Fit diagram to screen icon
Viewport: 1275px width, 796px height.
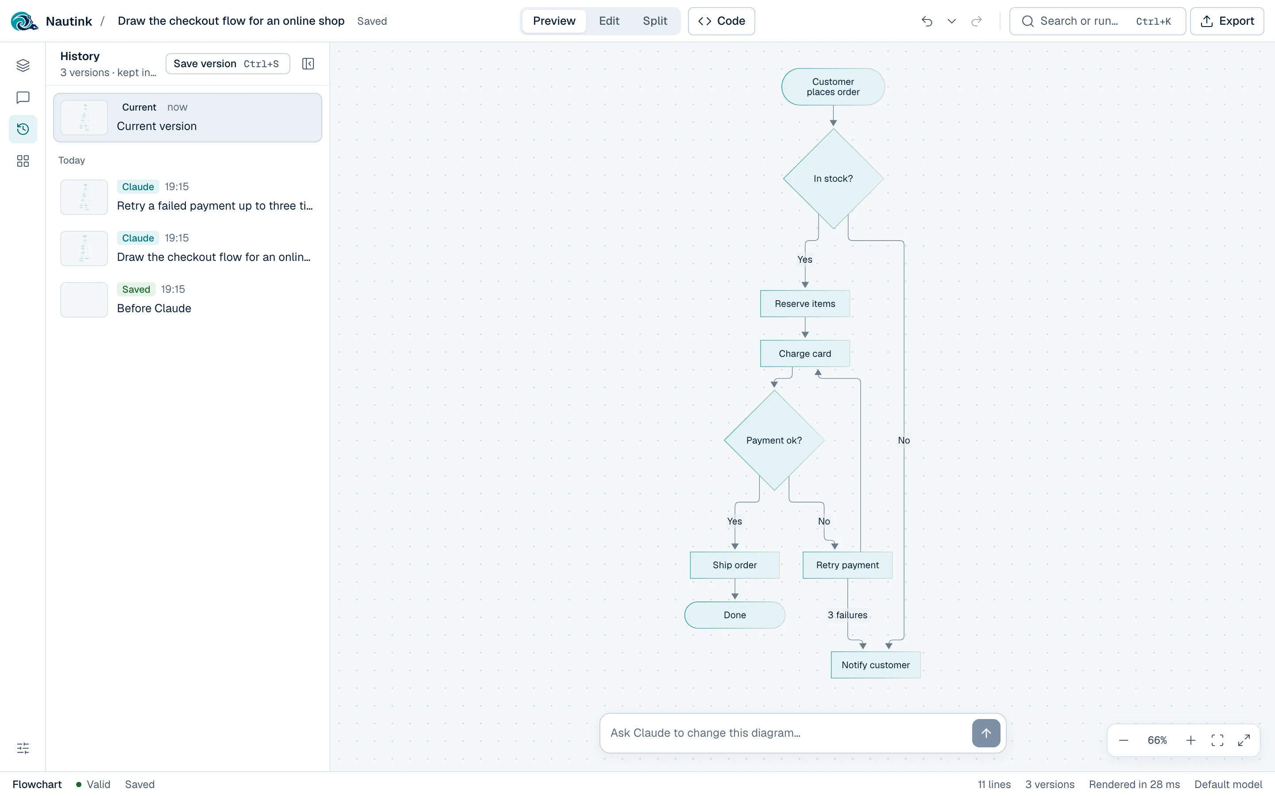click(1217, 740)
